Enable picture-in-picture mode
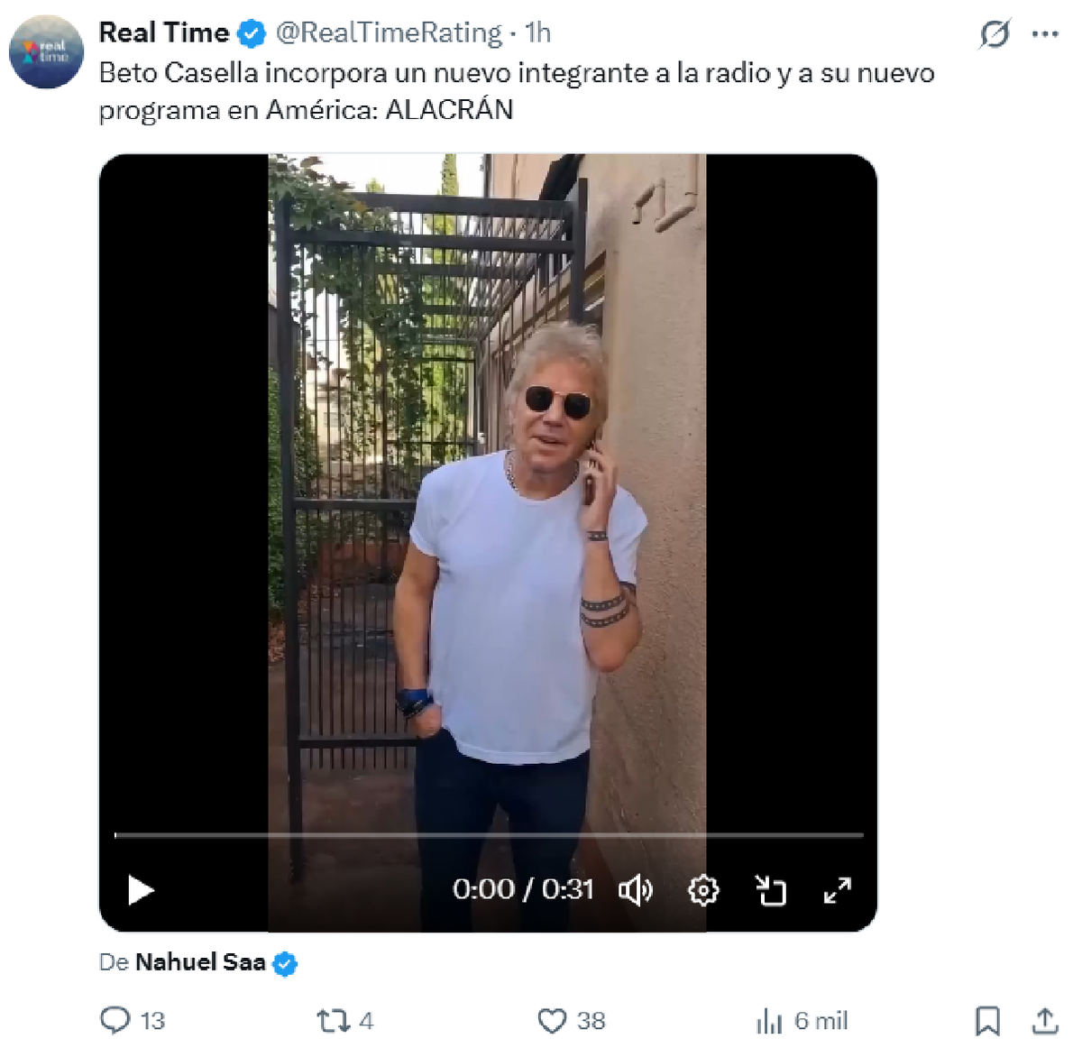The height and width of the screenshot is (1057, 1082). click(x=771, y=891)
